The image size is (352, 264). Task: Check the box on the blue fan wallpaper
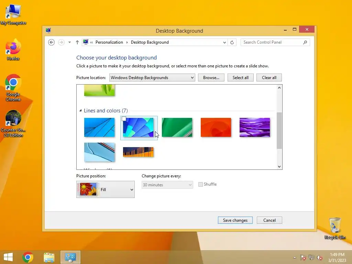[124, 119]
